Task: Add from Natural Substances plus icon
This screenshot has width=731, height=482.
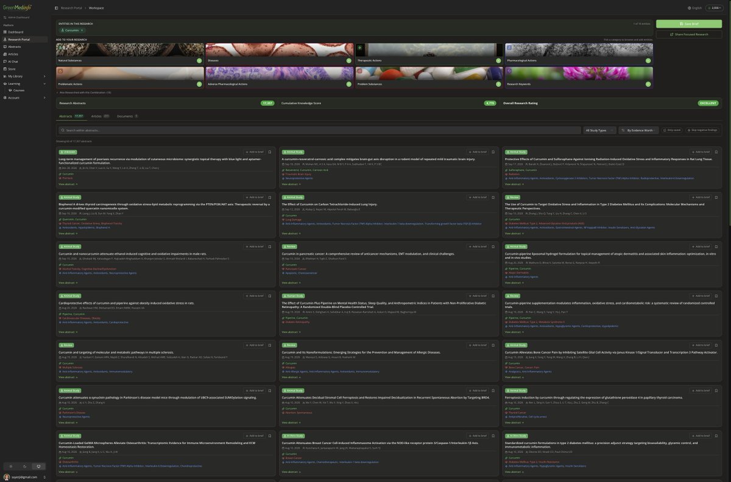Action: click(199, 61)
